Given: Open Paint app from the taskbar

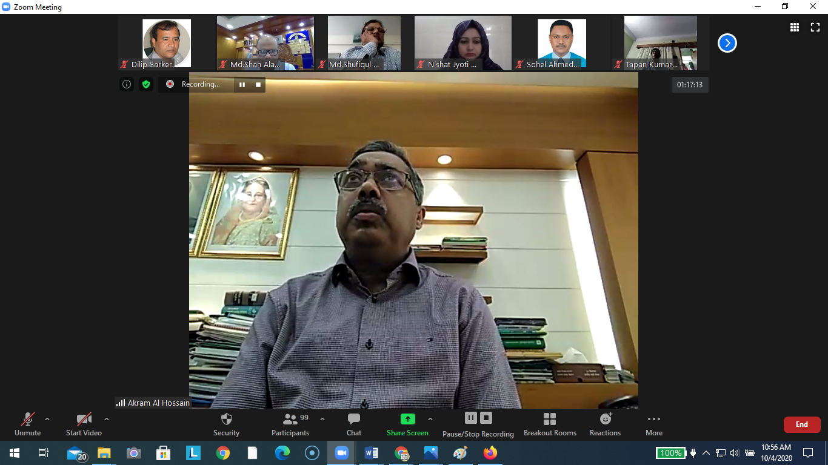Looking at the screenshot, I should pos(461,453).
